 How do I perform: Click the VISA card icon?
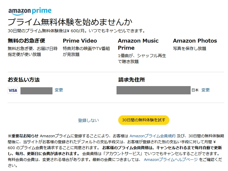click(x=13, y=91)
